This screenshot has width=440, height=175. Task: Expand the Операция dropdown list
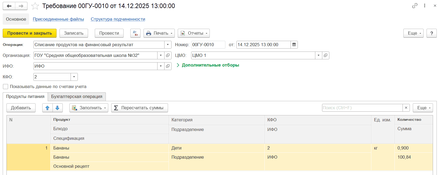pyautogui.click(x=168, y=45)
